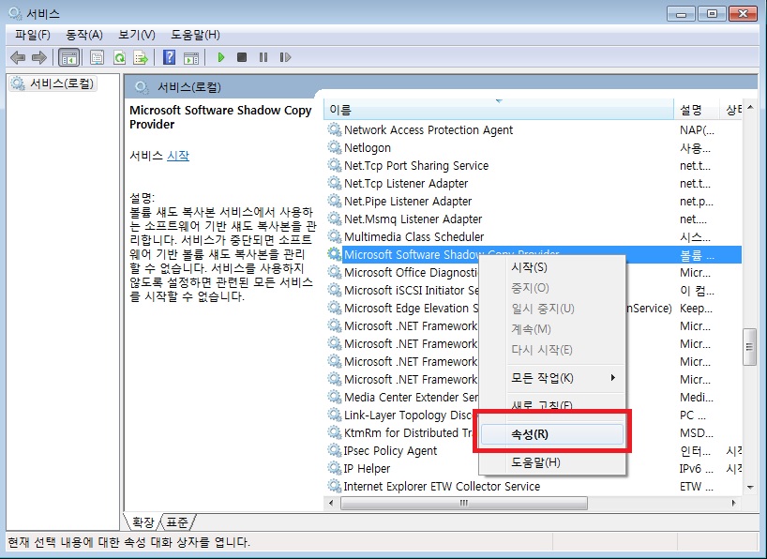This screenshot has width=767, height=559.
Task: Open the 보기(V) menu
Action: (x=137, y=35)
